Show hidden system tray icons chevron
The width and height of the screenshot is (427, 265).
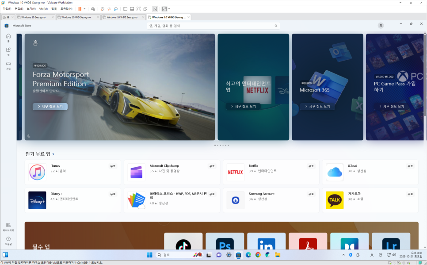(343, 255)
